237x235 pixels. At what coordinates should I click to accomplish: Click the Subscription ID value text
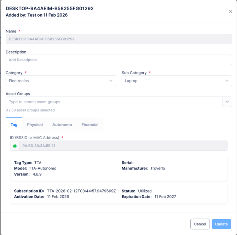tap(81, 191)
